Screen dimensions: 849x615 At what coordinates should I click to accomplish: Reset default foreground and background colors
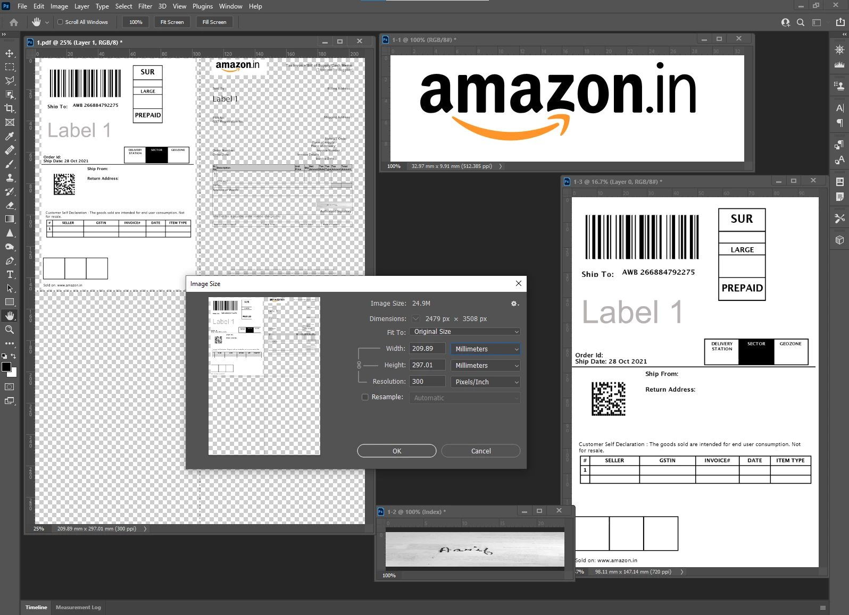point(4,356)
